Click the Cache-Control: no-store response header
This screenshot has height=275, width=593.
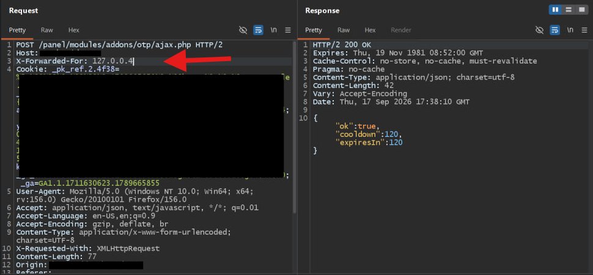425,61
